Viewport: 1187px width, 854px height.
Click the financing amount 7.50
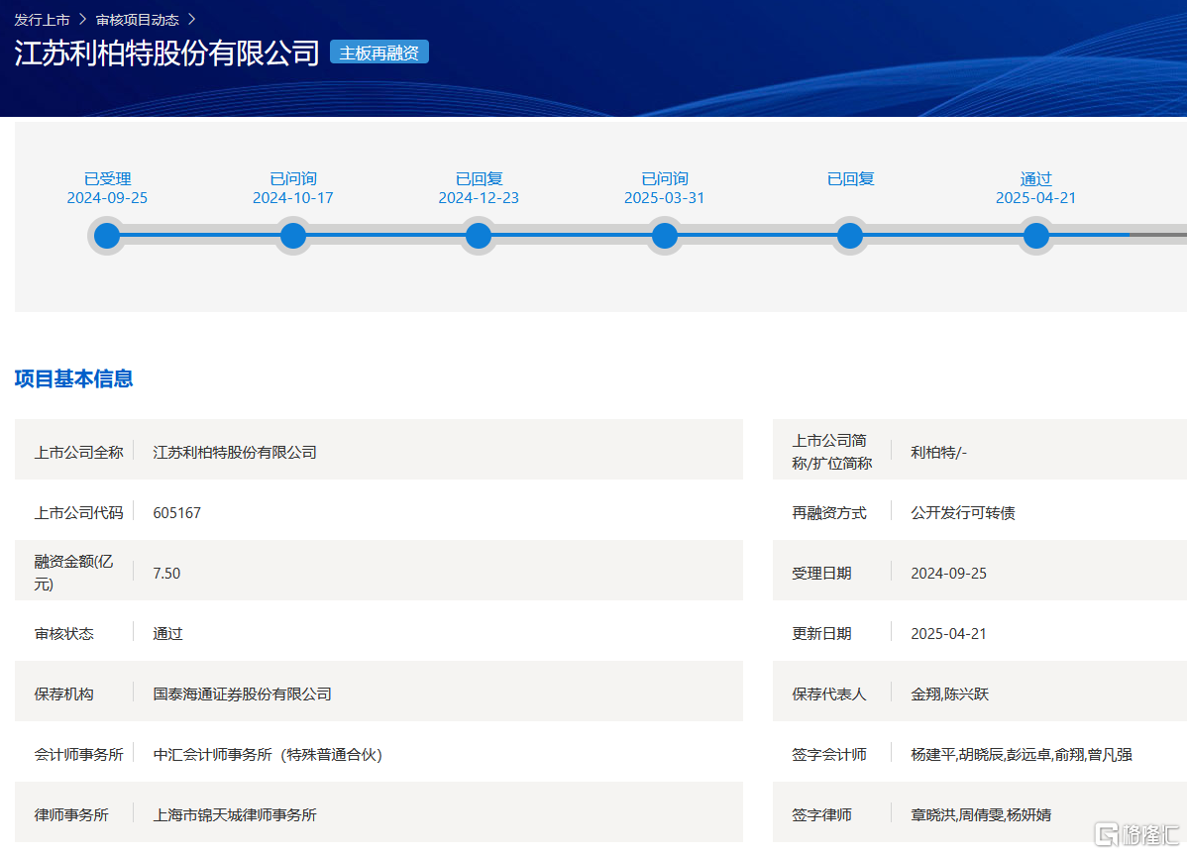click(x=166, y=573)
